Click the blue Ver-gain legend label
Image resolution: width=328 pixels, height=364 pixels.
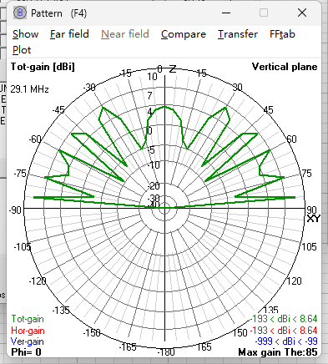click(28, 341)
